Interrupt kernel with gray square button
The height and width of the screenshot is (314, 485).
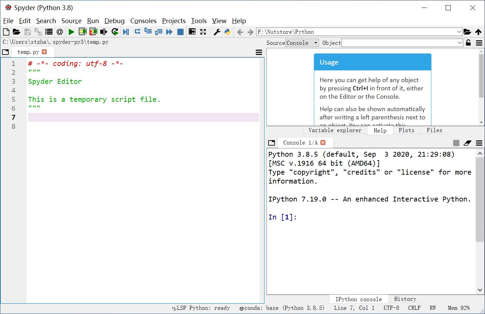(456, 143)
